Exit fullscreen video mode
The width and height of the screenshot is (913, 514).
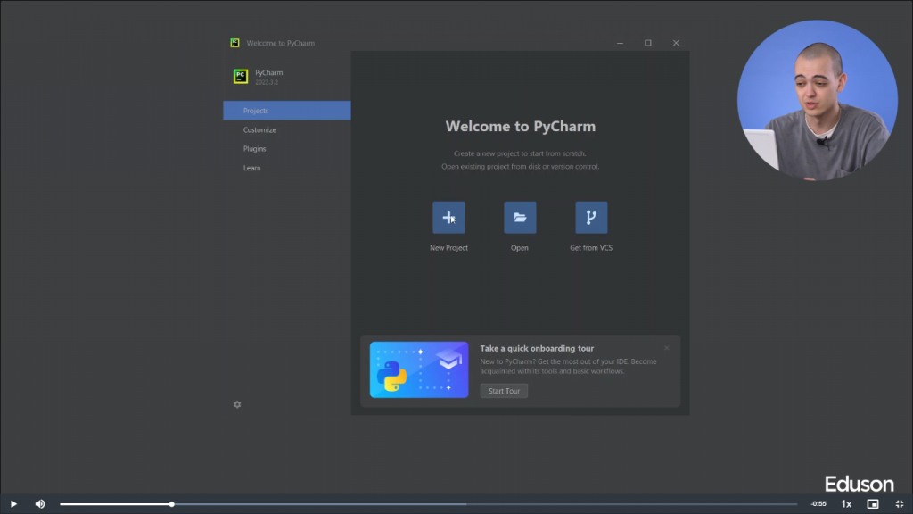pyautogui.click(x=899, y=504)
